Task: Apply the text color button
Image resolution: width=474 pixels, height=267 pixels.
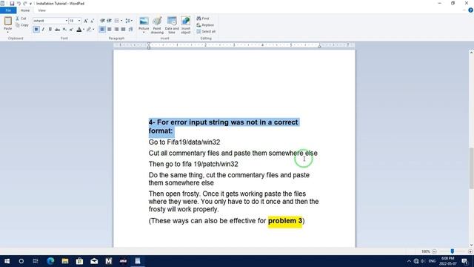Action: pyautogui.click(x=79, y=30)
